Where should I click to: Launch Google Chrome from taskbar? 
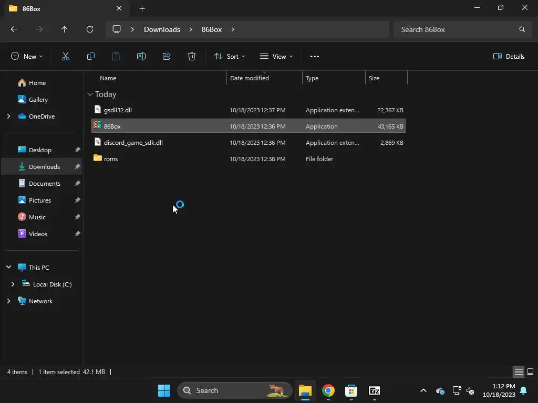(328, 390)
